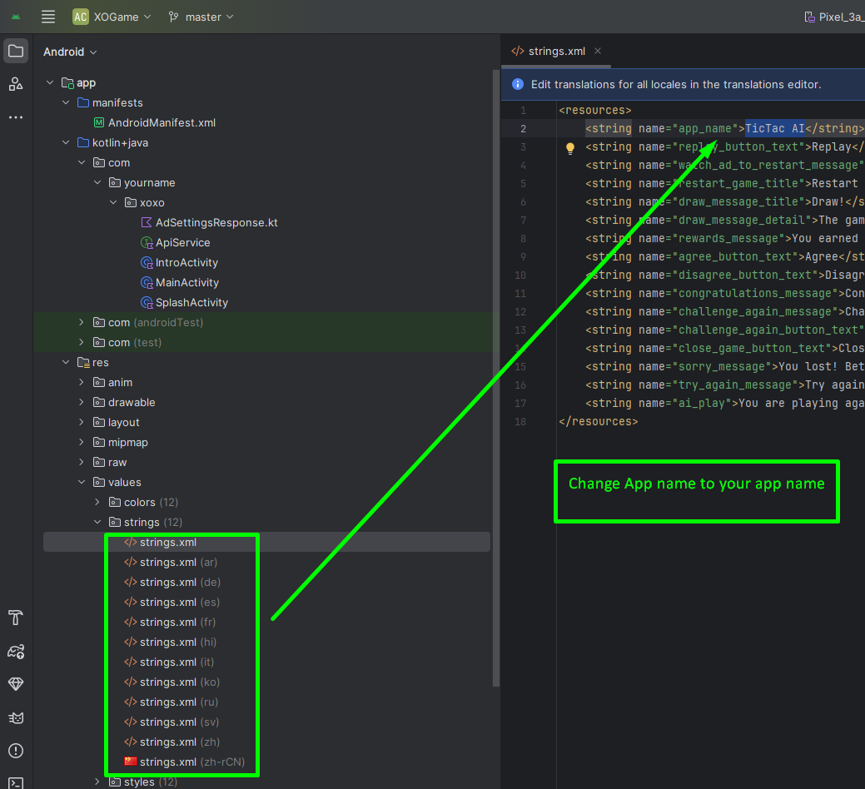The width and height of the screenshot is (865, 789).
Task: Collapse the strings folder
Action: (97, 522)
